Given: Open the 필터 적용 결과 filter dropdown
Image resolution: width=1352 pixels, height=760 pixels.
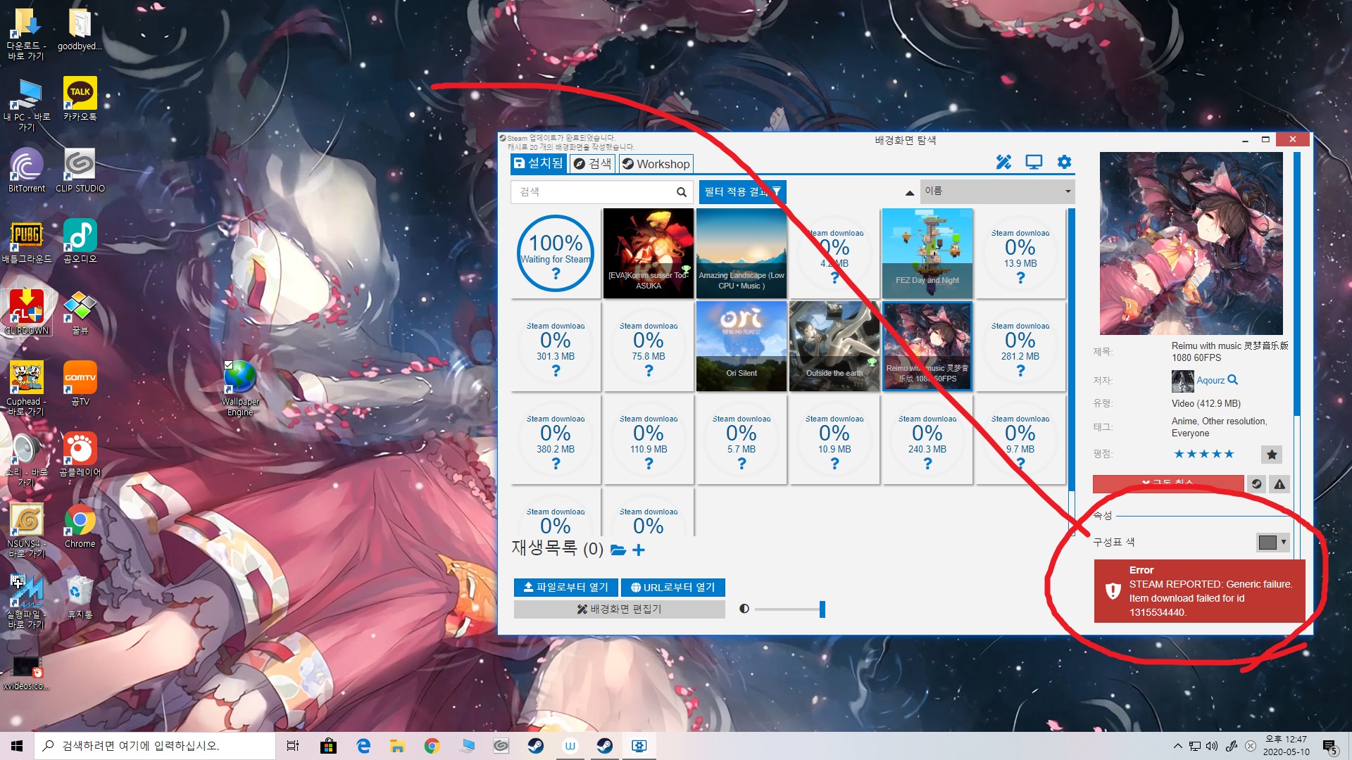Looking at the screenshot, I should tap(742, 191).
